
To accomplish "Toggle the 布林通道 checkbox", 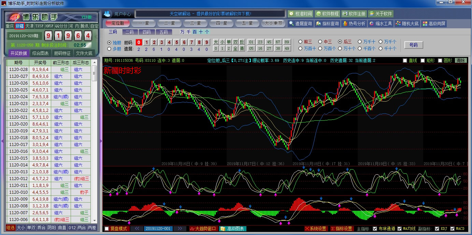I will (375, 229).
